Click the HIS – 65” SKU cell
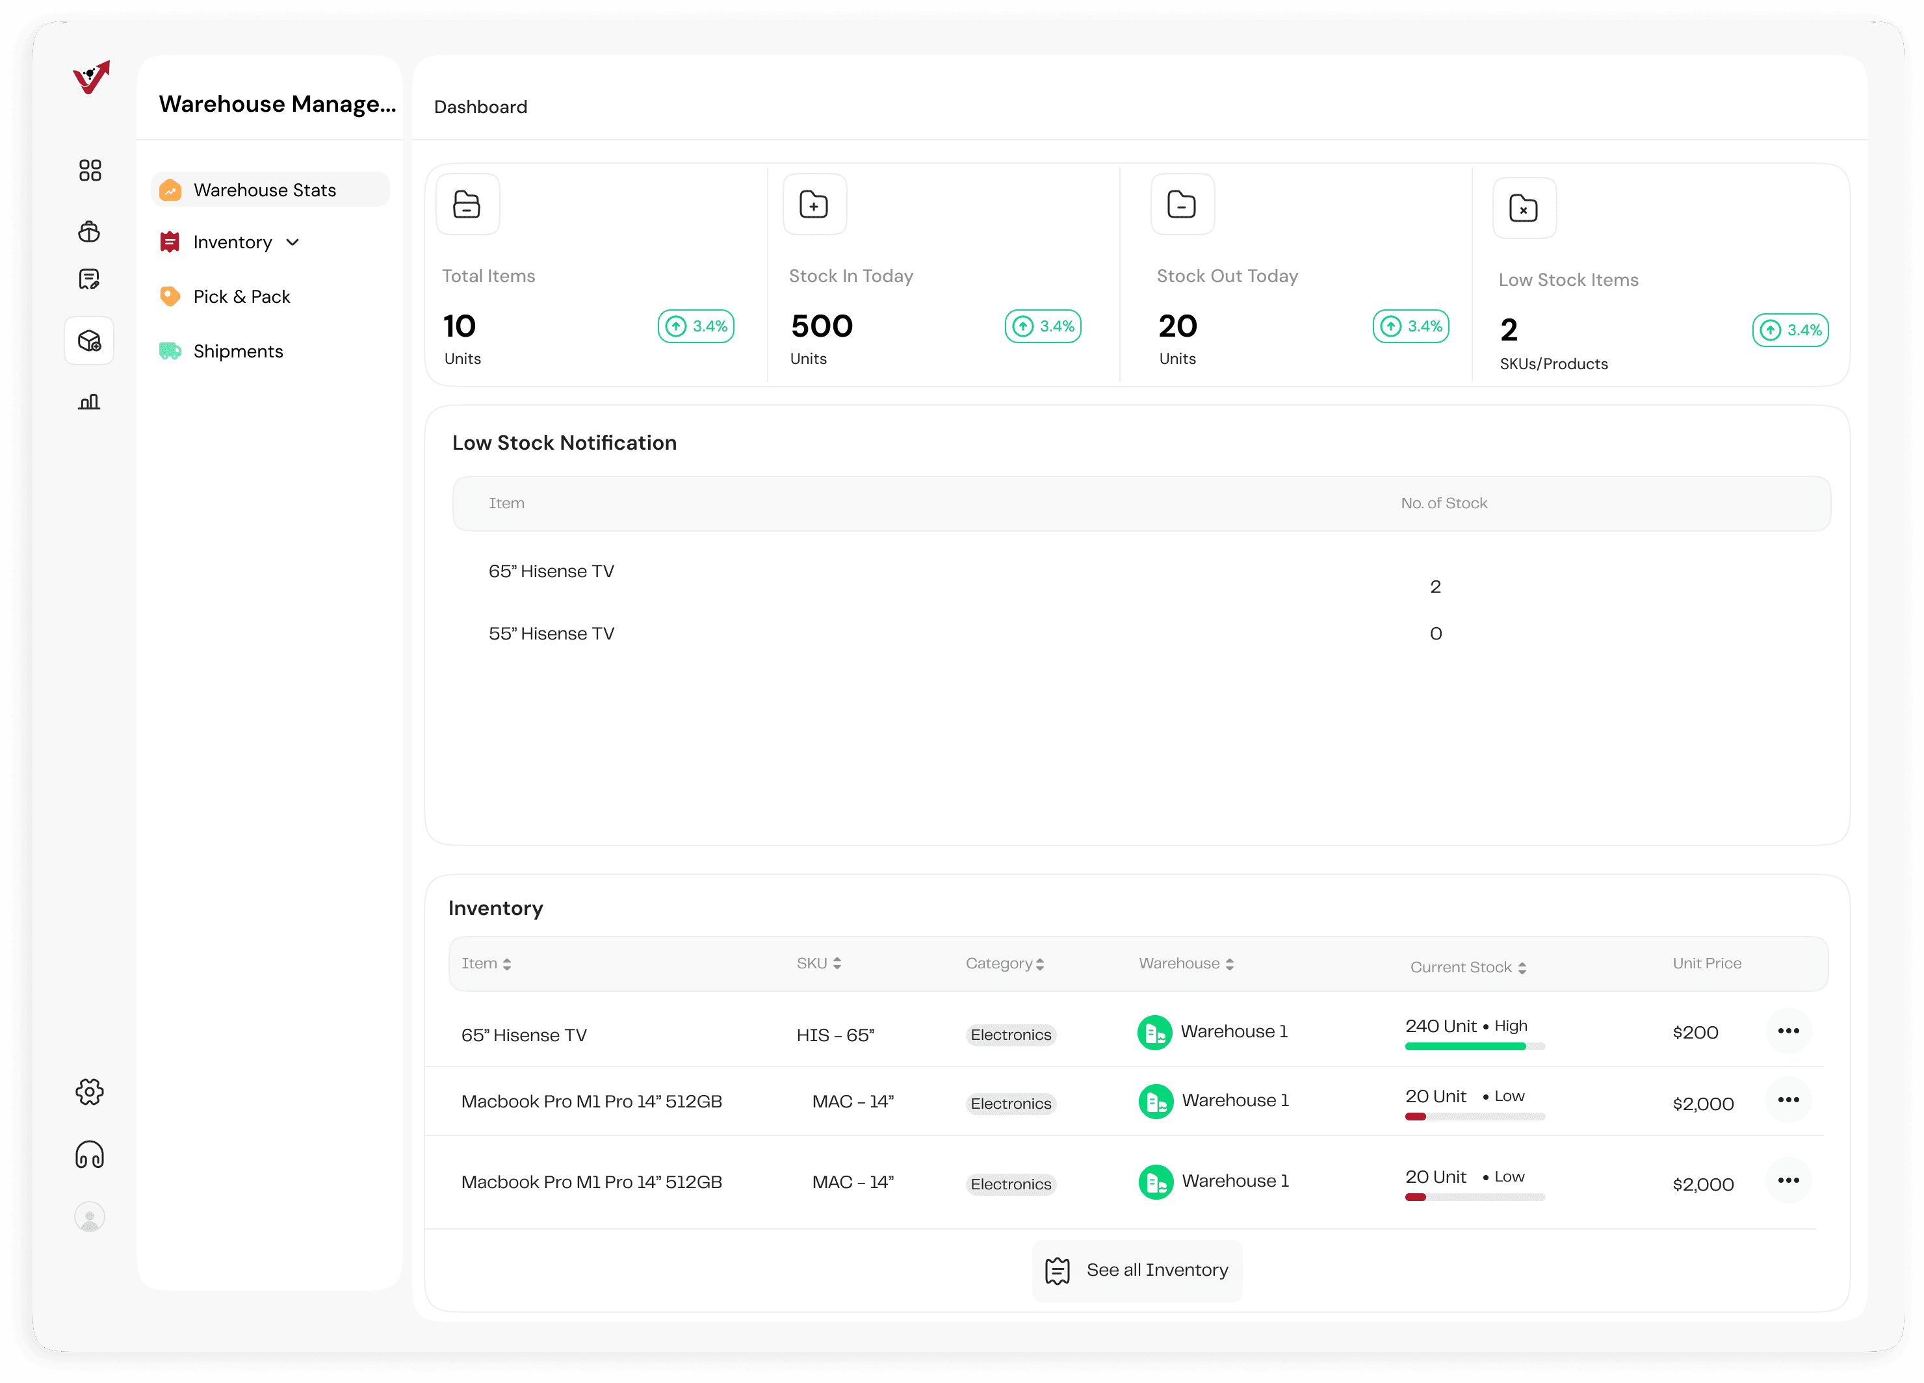The width and height of the screenshot is (1924, 1383). [836, 1035]
